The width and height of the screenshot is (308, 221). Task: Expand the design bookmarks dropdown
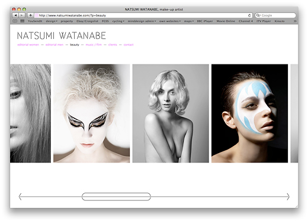coord(52,21)
